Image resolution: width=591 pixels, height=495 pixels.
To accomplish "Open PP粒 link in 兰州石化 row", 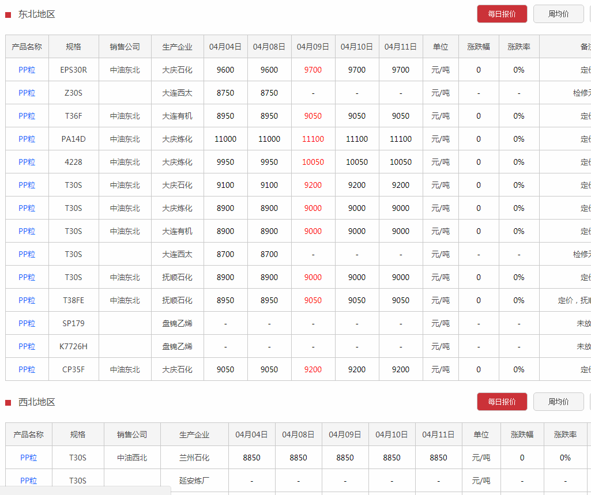I will tap(29, 458).
